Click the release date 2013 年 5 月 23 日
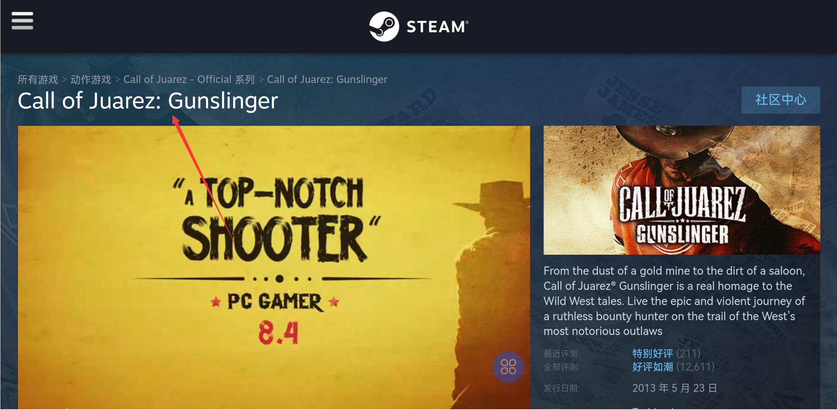 674,388
